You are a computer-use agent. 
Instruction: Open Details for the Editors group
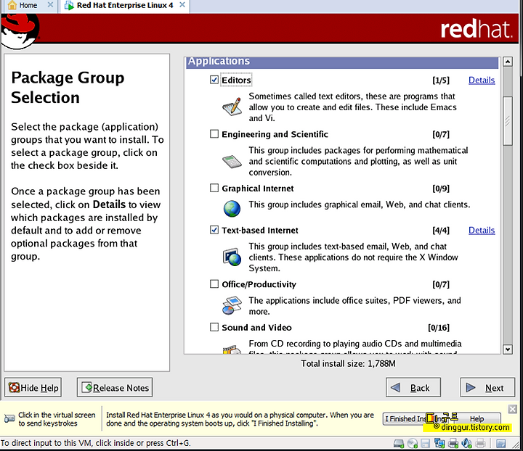[x=482, y=80]
